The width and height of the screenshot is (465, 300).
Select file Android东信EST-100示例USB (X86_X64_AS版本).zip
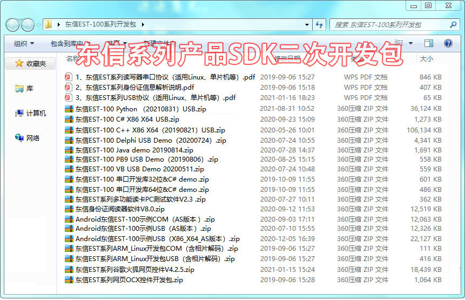tap(158, 238)
